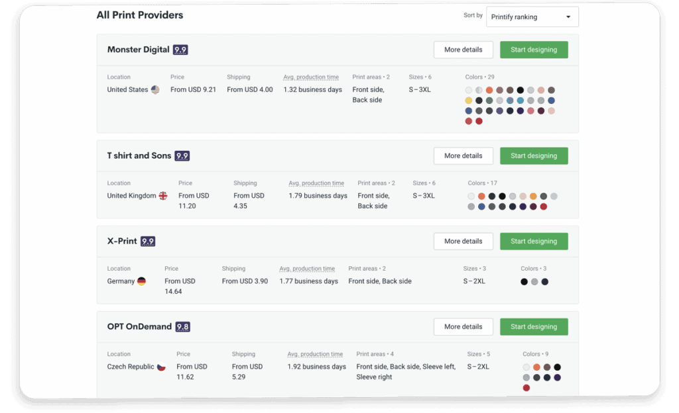Start designing with Monster Digital

pyautogui.click(x=534, y=50)
